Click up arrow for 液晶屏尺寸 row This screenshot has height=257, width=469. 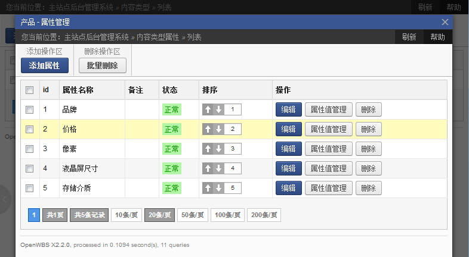point(208,168)
